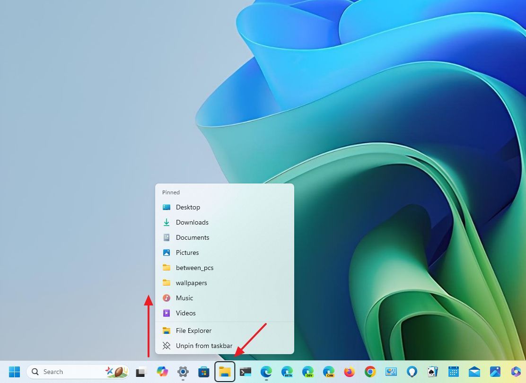526x383 pixels.
Task: Open the Downloads pinned folder
Action: pos(192,222)
